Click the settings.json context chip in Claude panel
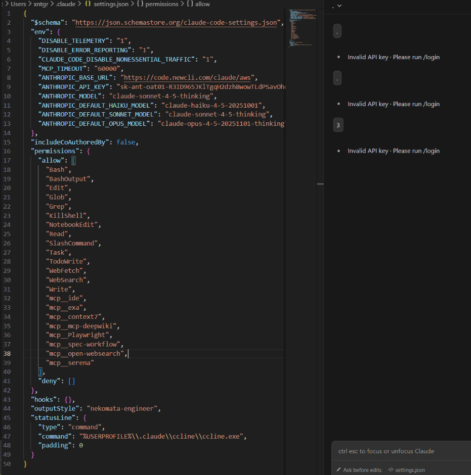The width and height of the screenshot is (471, 475). [x=407, y=469]
